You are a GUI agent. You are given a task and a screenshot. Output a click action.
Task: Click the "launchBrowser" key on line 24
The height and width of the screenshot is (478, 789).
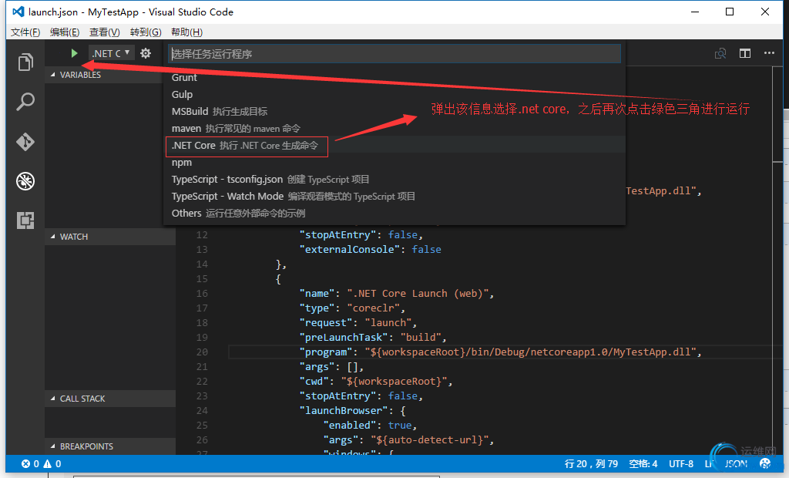(x=344, y=410)
